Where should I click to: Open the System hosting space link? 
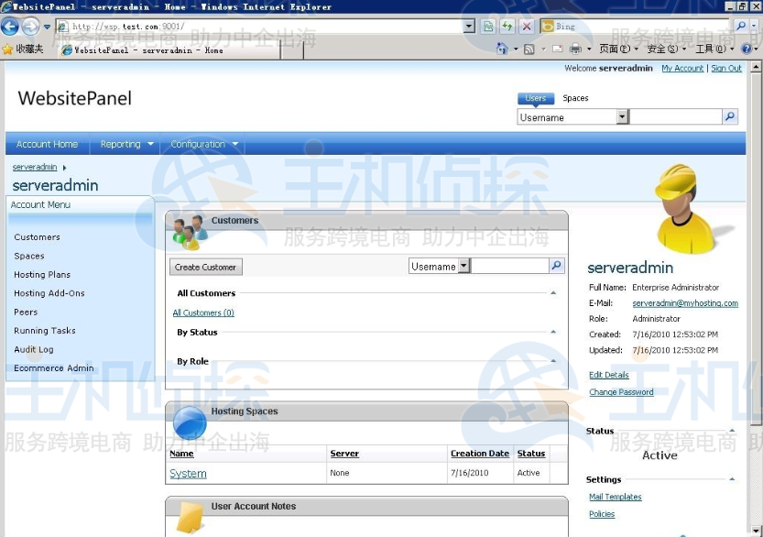[188, 473]
